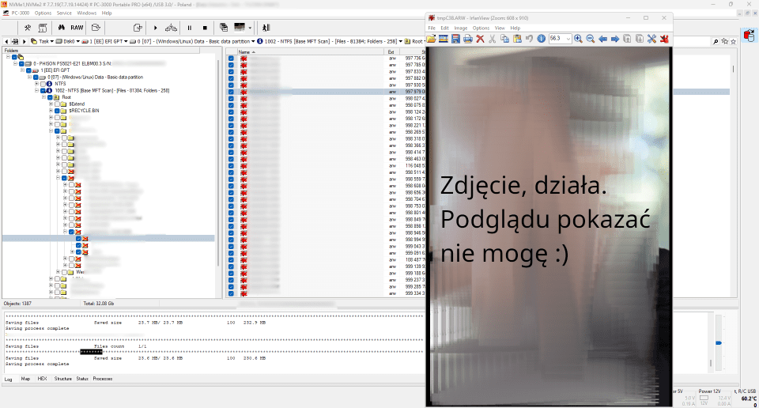The height and width of the screenshot is (408, 759).
Task: Switch to the HEX tab
Action: pos(42,379)
